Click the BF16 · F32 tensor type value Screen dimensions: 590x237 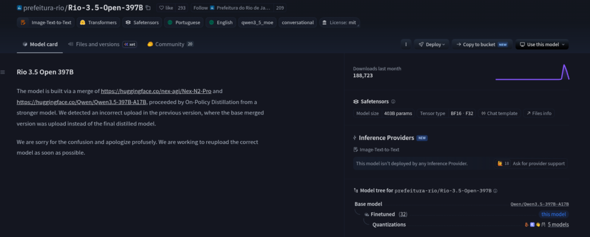point(462,113)
